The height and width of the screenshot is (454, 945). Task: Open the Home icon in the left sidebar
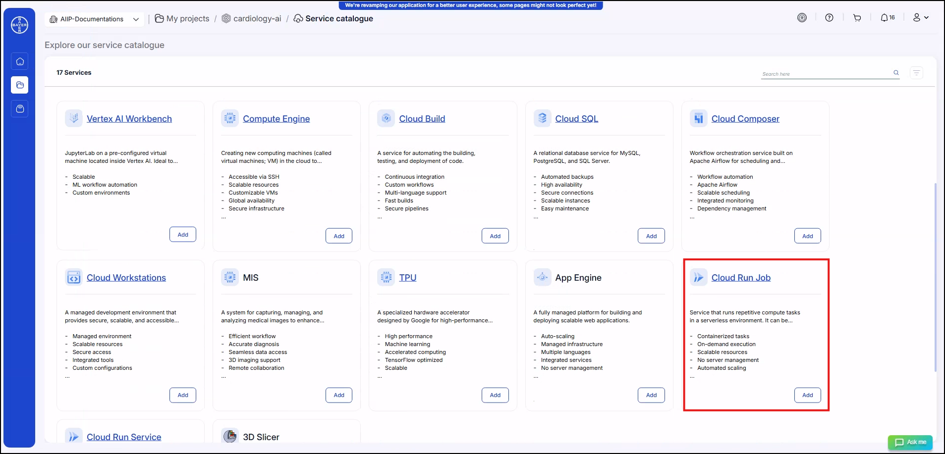tap(20, 61)
